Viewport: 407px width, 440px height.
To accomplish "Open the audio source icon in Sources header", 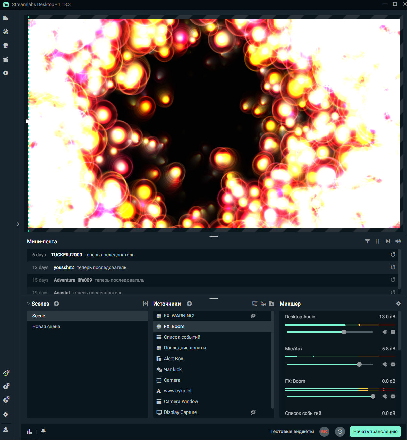I will [263, 304].
